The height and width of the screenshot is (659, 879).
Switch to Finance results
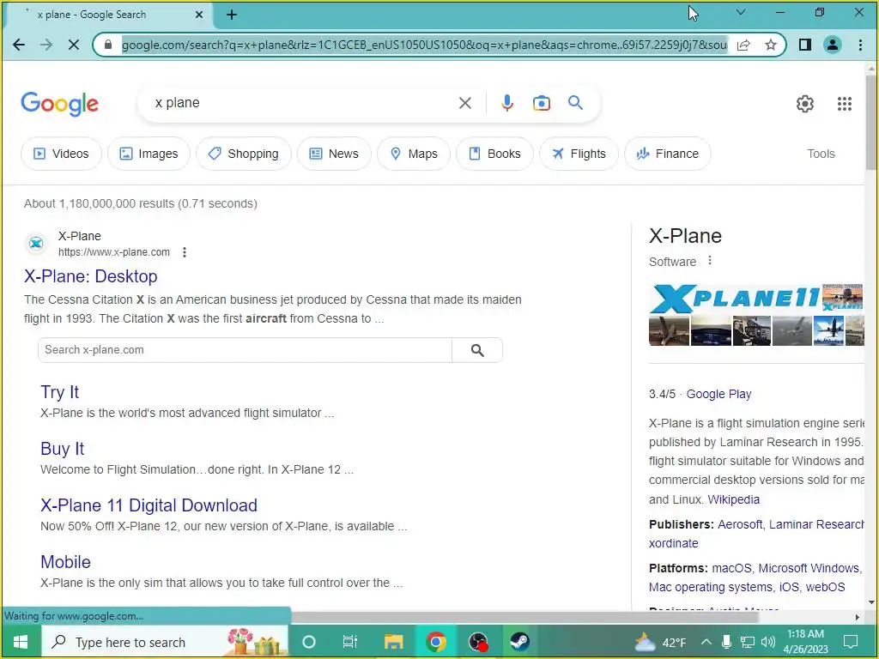click(x=668, y=154)
